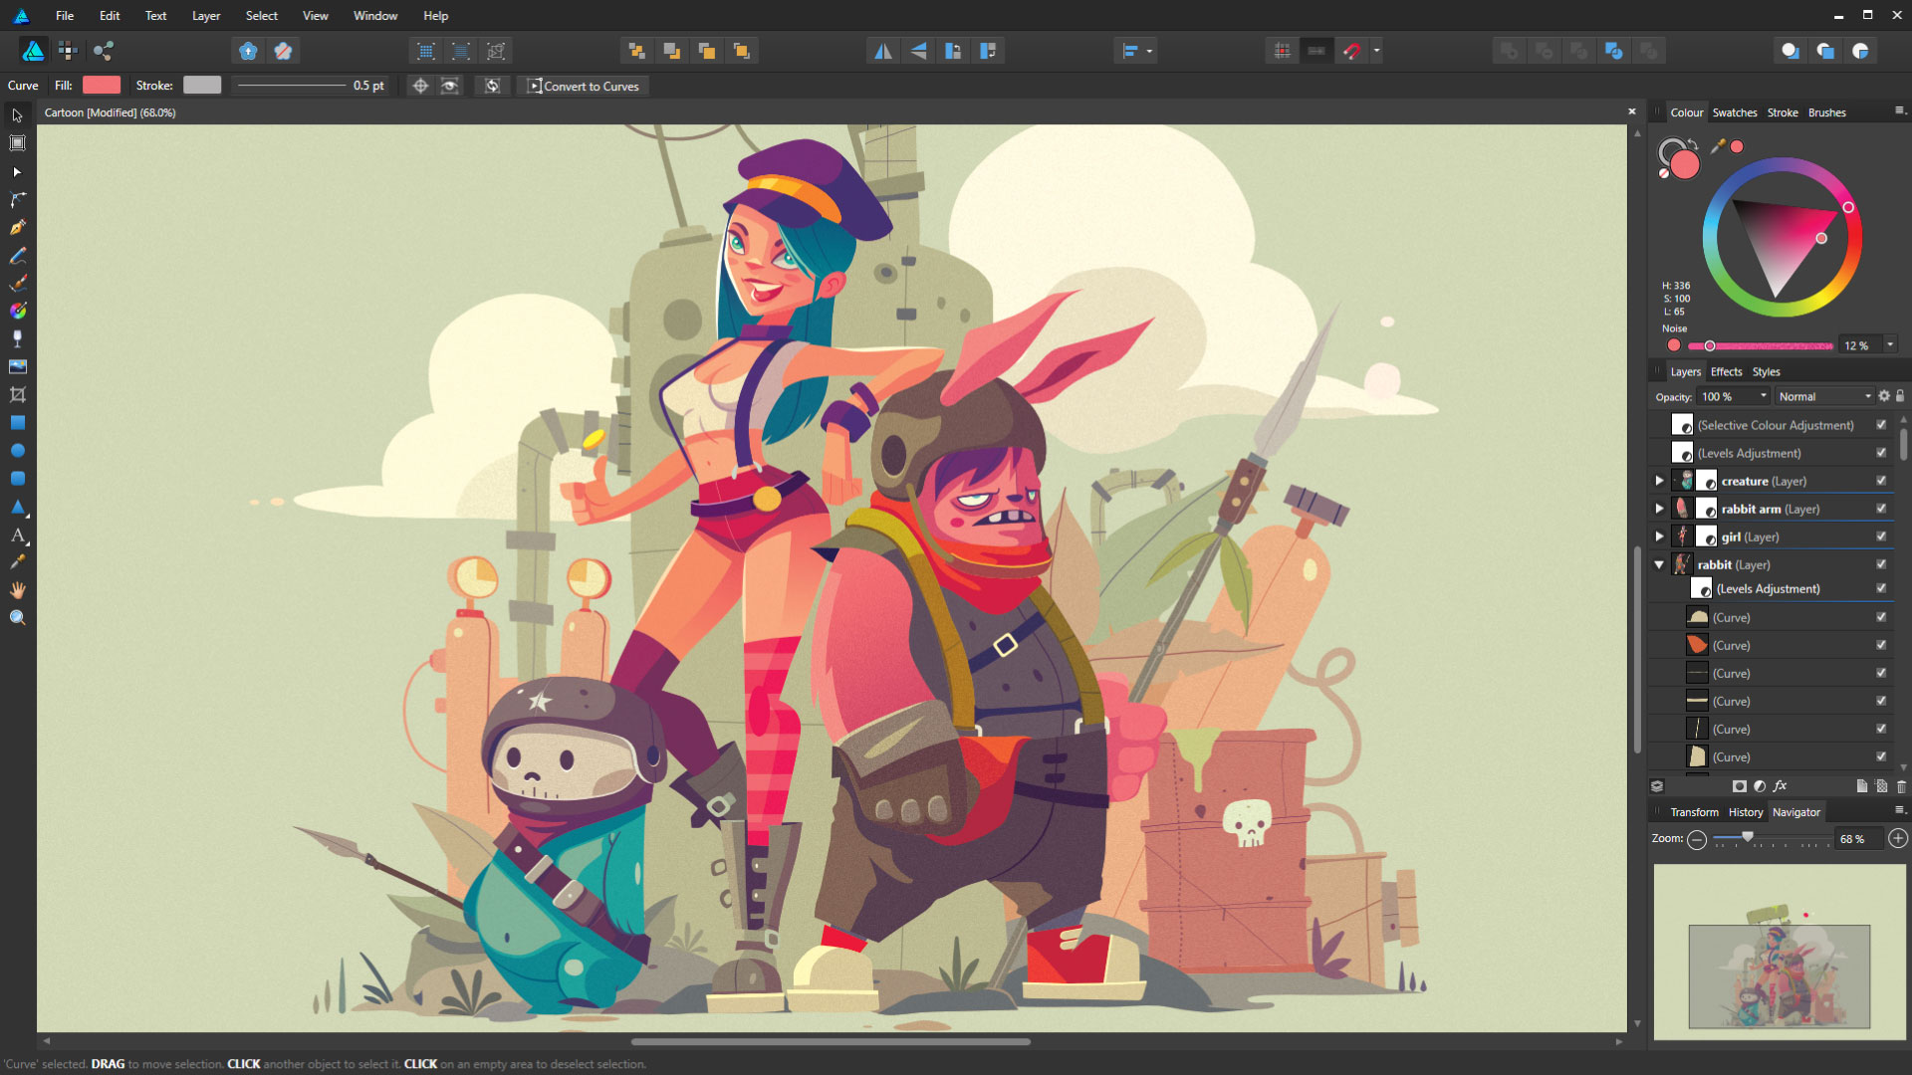Select the Pencil tool in sidebar
Screen dimensions: 1912x1075
17,256
